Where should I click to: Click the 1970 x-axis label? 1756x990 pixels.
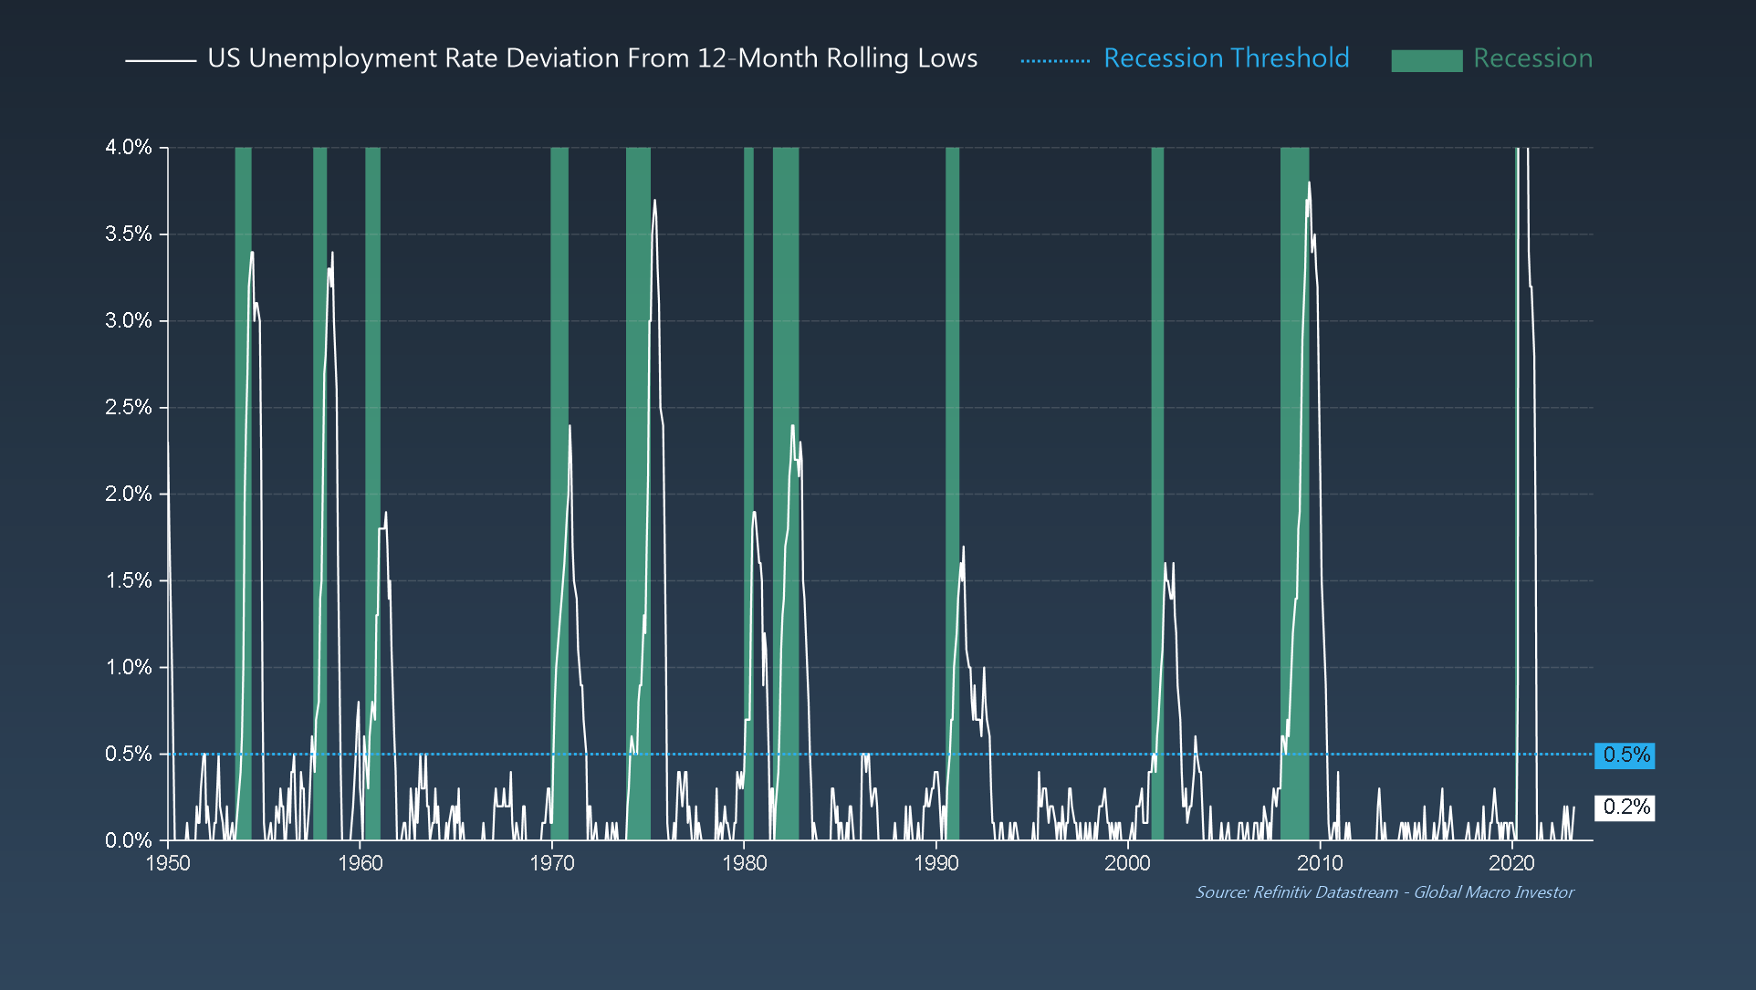(x=552, y=863)
